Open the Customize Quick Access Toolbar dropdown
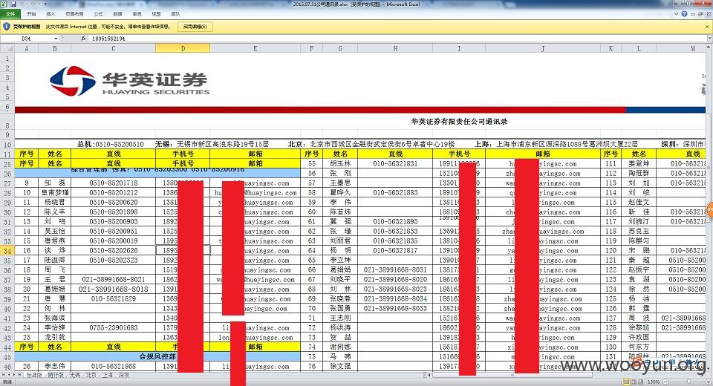This screenshot has width=713, height=386. (45, 4)
